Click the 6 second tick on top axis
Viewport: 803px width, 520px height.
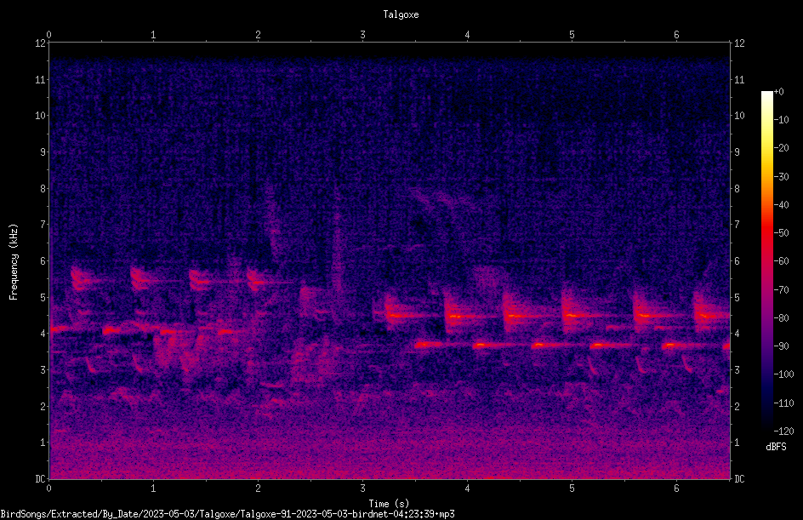click(x=676, y=35)
